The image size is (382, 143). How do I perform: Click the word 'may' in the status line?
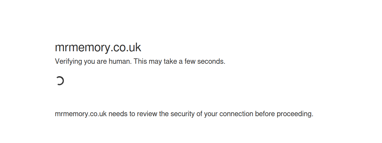[x=155, y=62]
